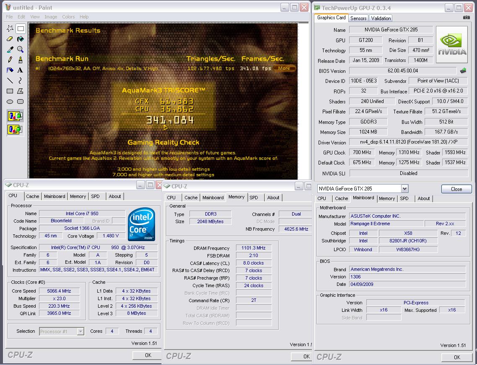Image resolution: width=477 pixels, height=365 pixels.
Task: Select the Rectangle shape tool
Action: coord(10,91)
